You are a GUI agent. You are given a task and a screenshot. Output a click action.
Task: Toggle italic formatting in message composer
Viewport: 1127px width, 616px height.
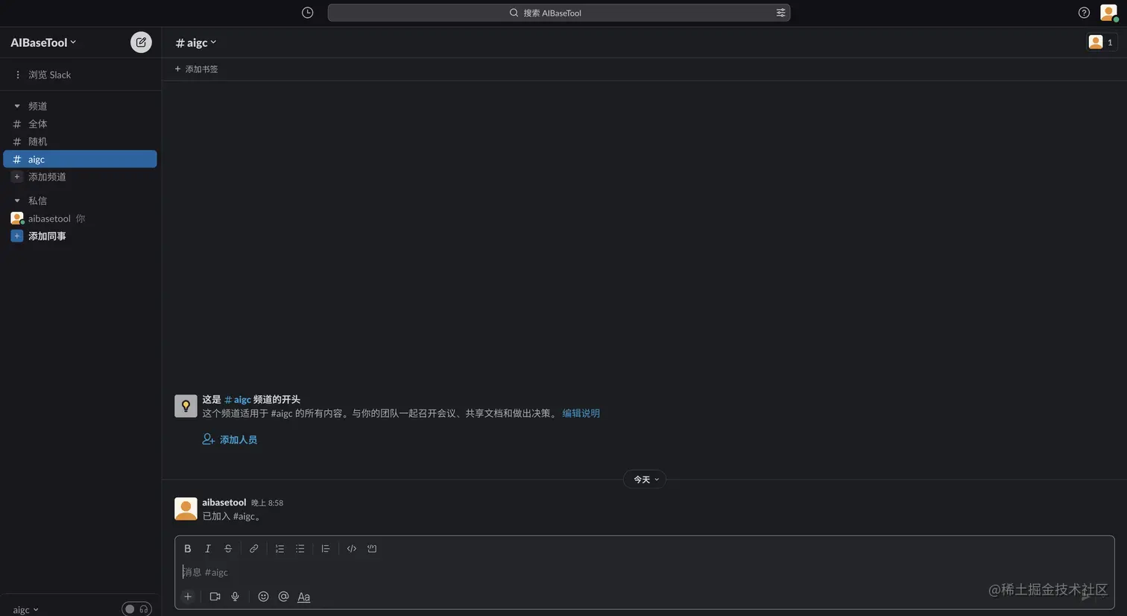pyautogui.click(x=208, y=548)
